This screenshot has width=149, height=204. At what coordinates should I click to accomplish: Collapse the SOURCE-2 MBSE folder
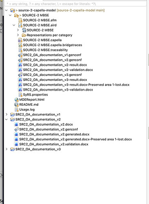tap(10, 15)
